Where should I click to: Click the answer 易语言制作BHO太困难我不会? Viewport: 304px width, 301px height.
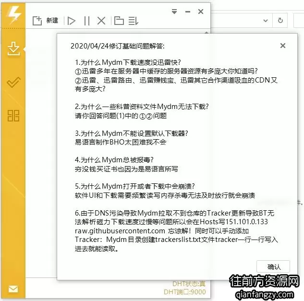coord(121,142)
